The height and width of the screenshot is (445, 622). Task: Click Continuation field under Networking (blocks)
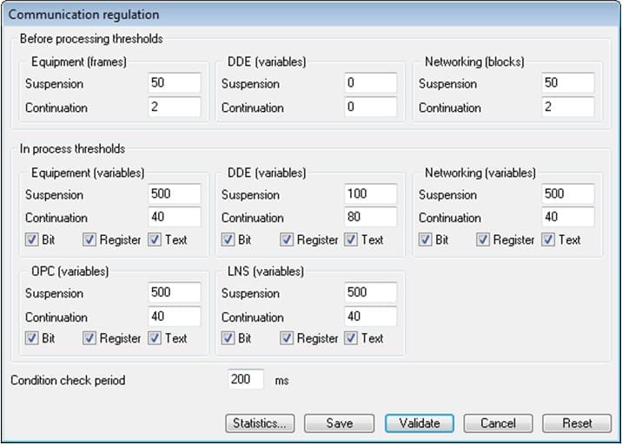(567, 107)
